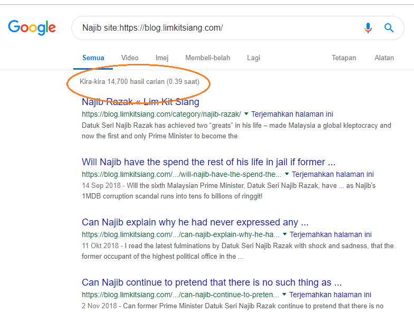Open 'Can Najib continue to pretend' result
This screenshot has width=414, height=312.
coord(211,282)
